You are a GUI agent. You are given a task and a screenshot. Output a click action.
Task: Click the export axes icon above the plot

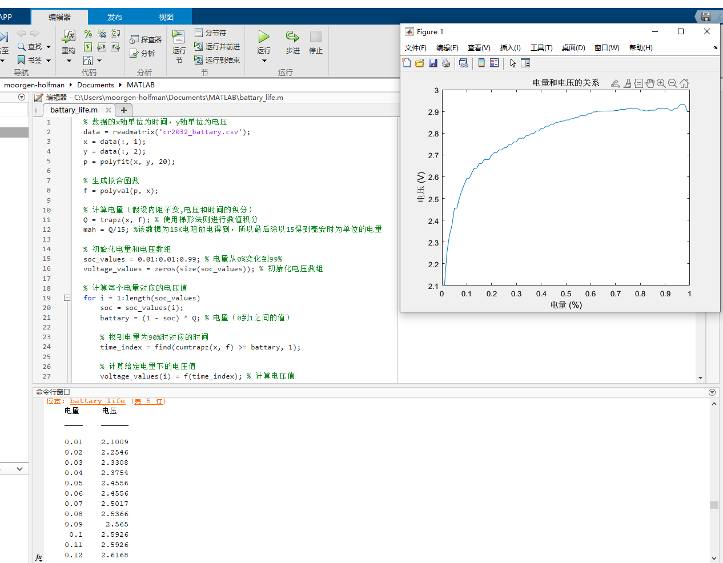(616, 83)
